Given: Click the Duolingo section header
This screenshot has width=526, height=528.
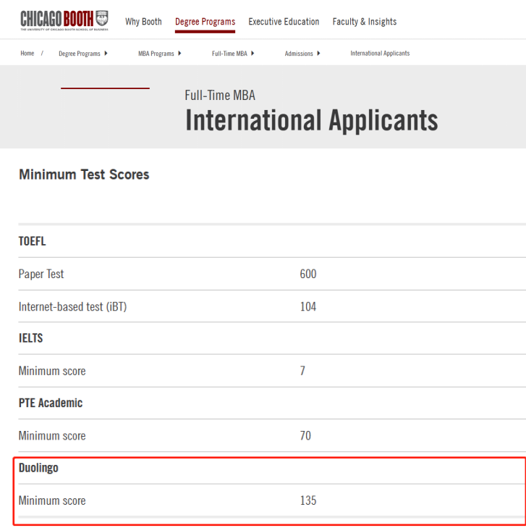Looking at the screenshot, I should click(x=38, y=468).
